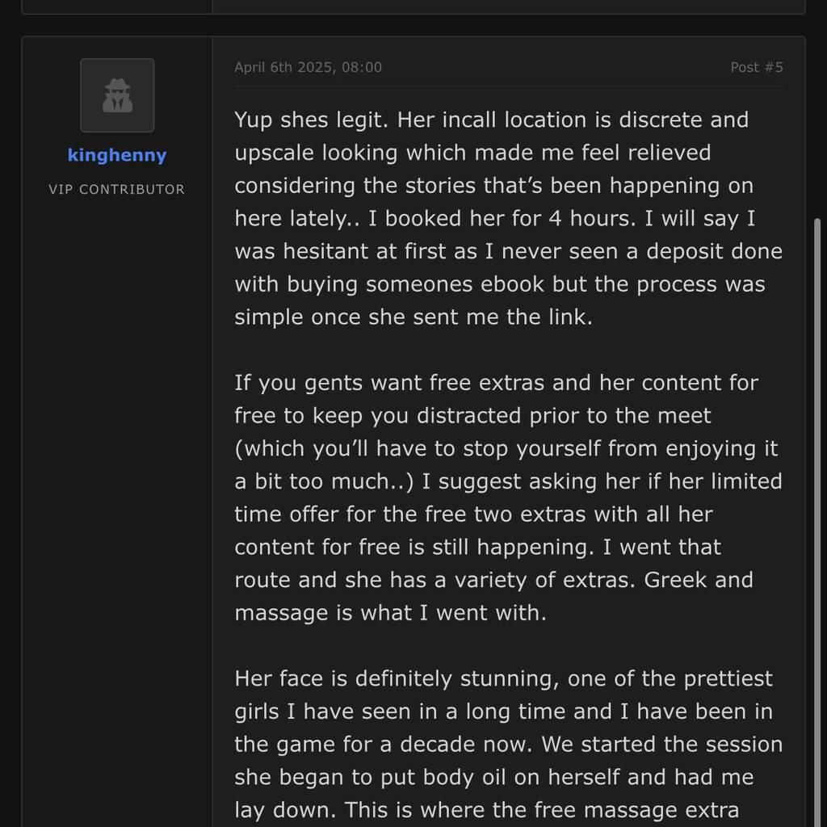
Task: Click the kinghenny avatar icon
Action: tap(117, 95)
